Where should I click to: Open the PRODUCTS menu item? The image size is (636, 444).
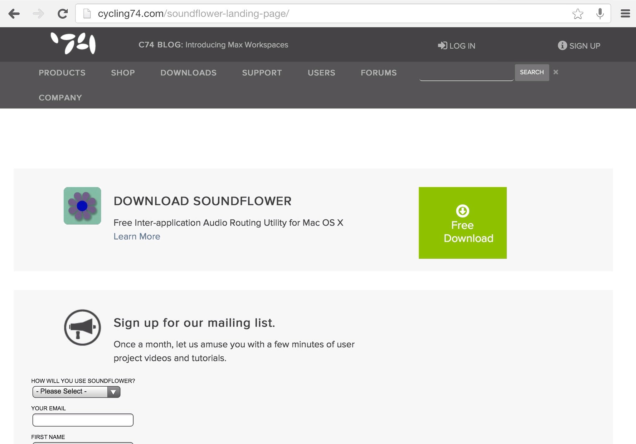pos(62,73)
